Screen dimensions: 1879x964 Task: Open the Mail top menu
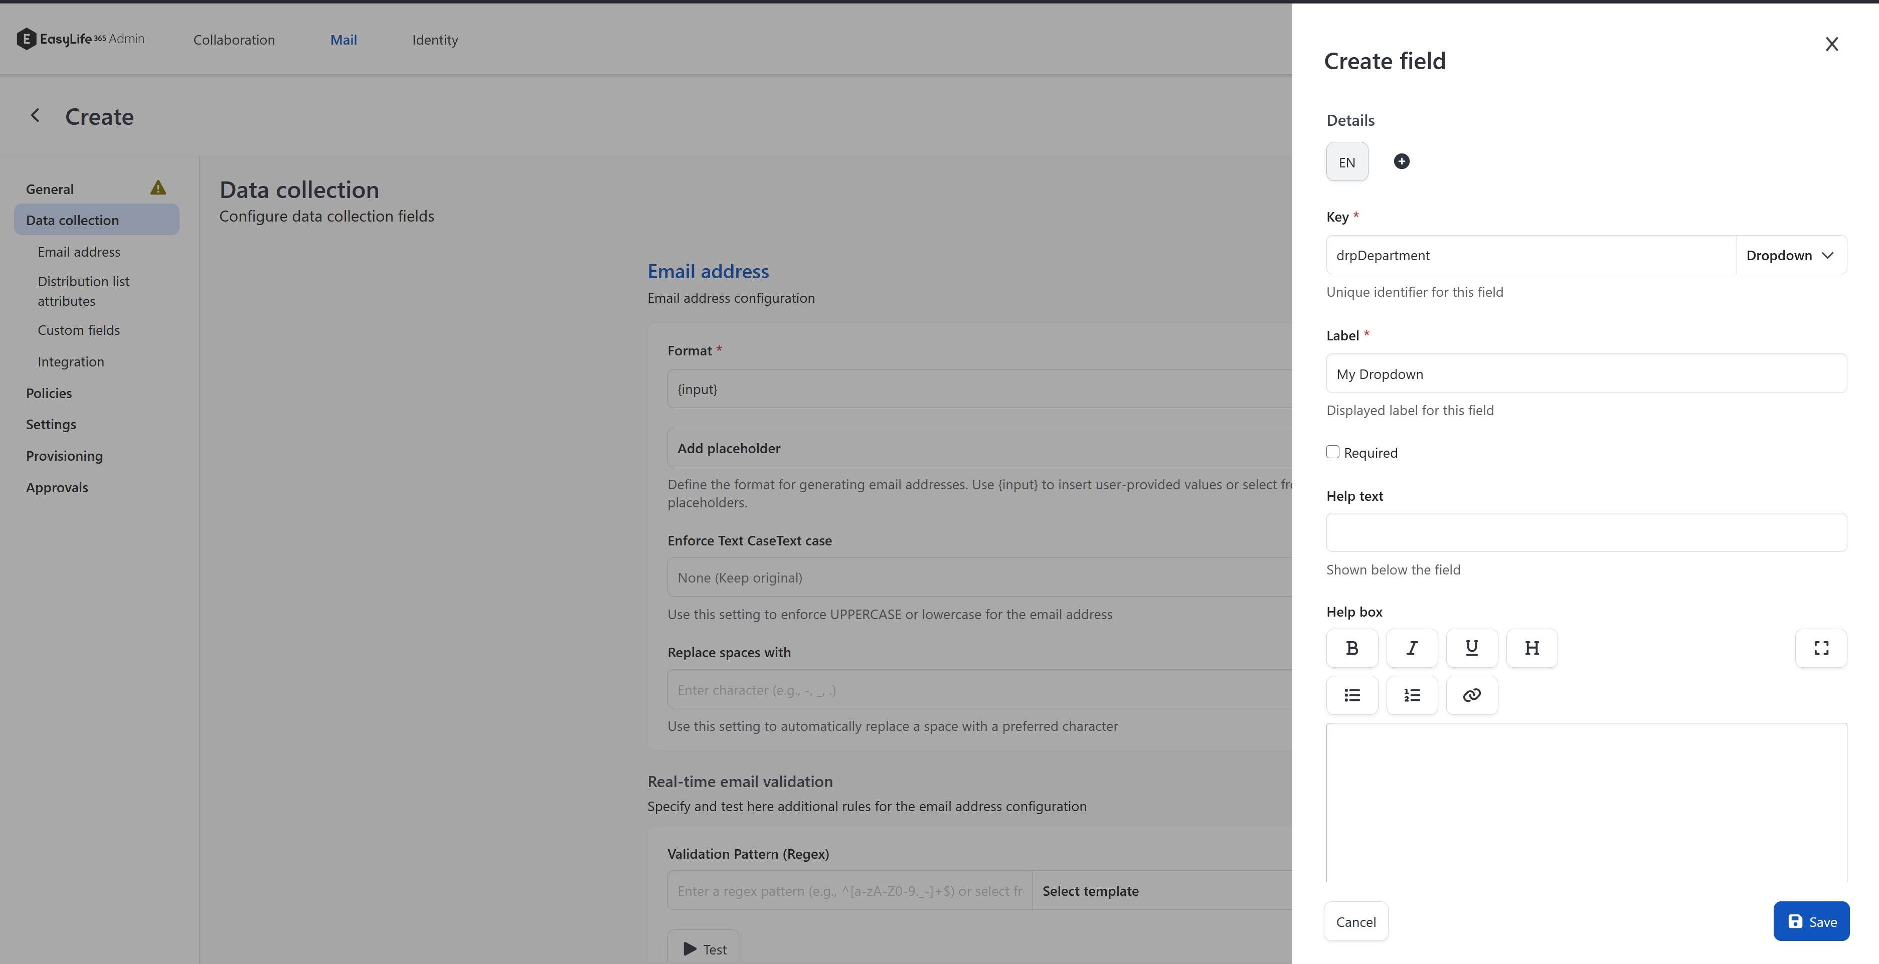click(343, 40)
